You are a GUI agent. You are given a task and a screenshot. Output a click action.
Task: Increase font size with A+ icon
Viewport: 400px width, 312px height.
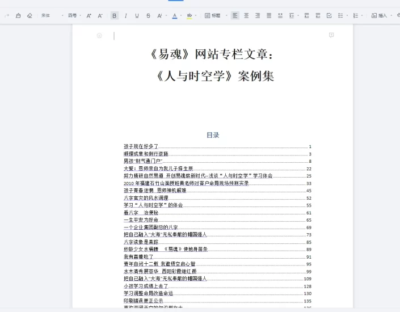coord(89,16)
